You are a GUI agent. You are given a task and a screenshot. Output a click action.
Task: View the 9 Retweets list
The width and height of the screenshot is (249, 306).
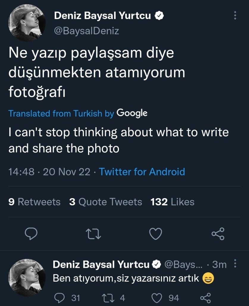(x=35, y=202)
